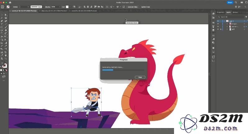The width and height of the screenshot is (248, 134).
Task: Click the Style swatch in control bar
Action: pos(67,7)
